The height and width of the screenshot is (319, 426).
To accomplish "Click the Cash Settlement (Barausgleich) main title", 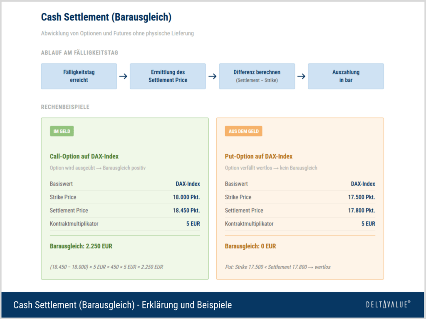I will pyautogui.click(x=106, y=17).
